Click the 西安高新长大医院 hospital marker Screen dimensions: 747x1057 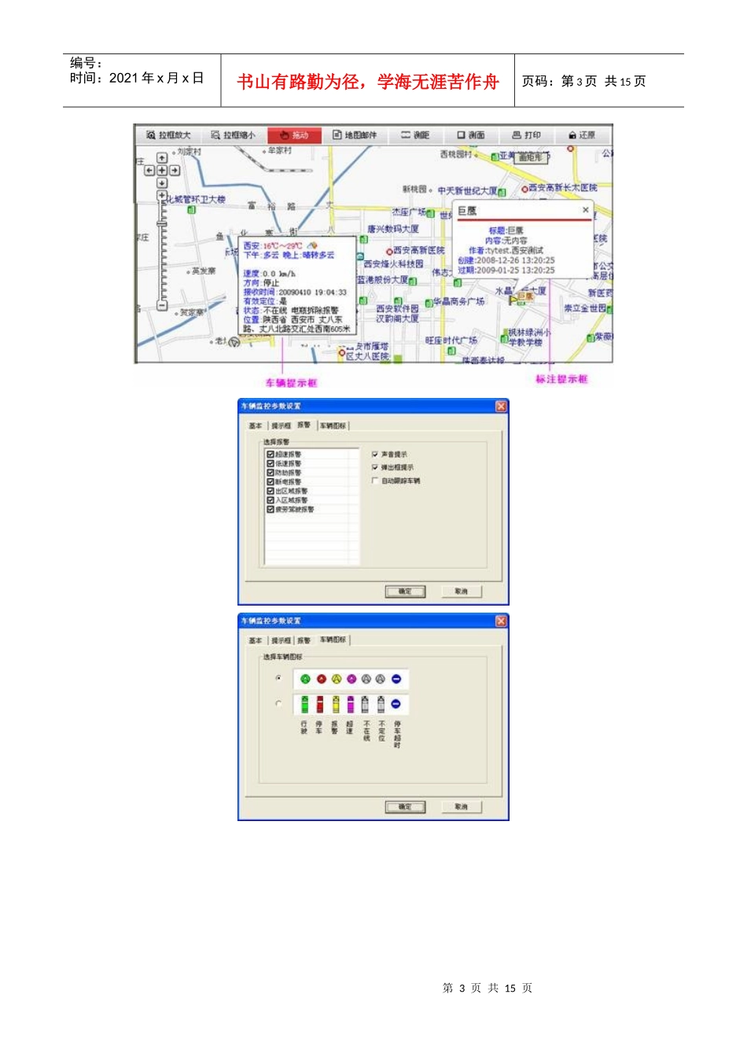[x=524, y=189]
